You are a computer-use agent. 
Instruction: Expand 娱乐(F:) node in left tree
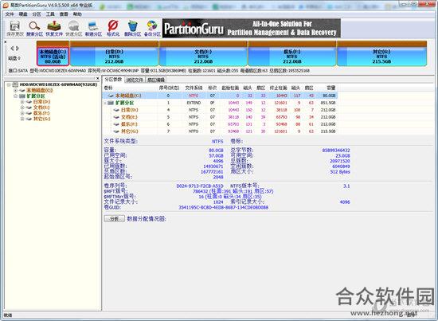(22, 113)
